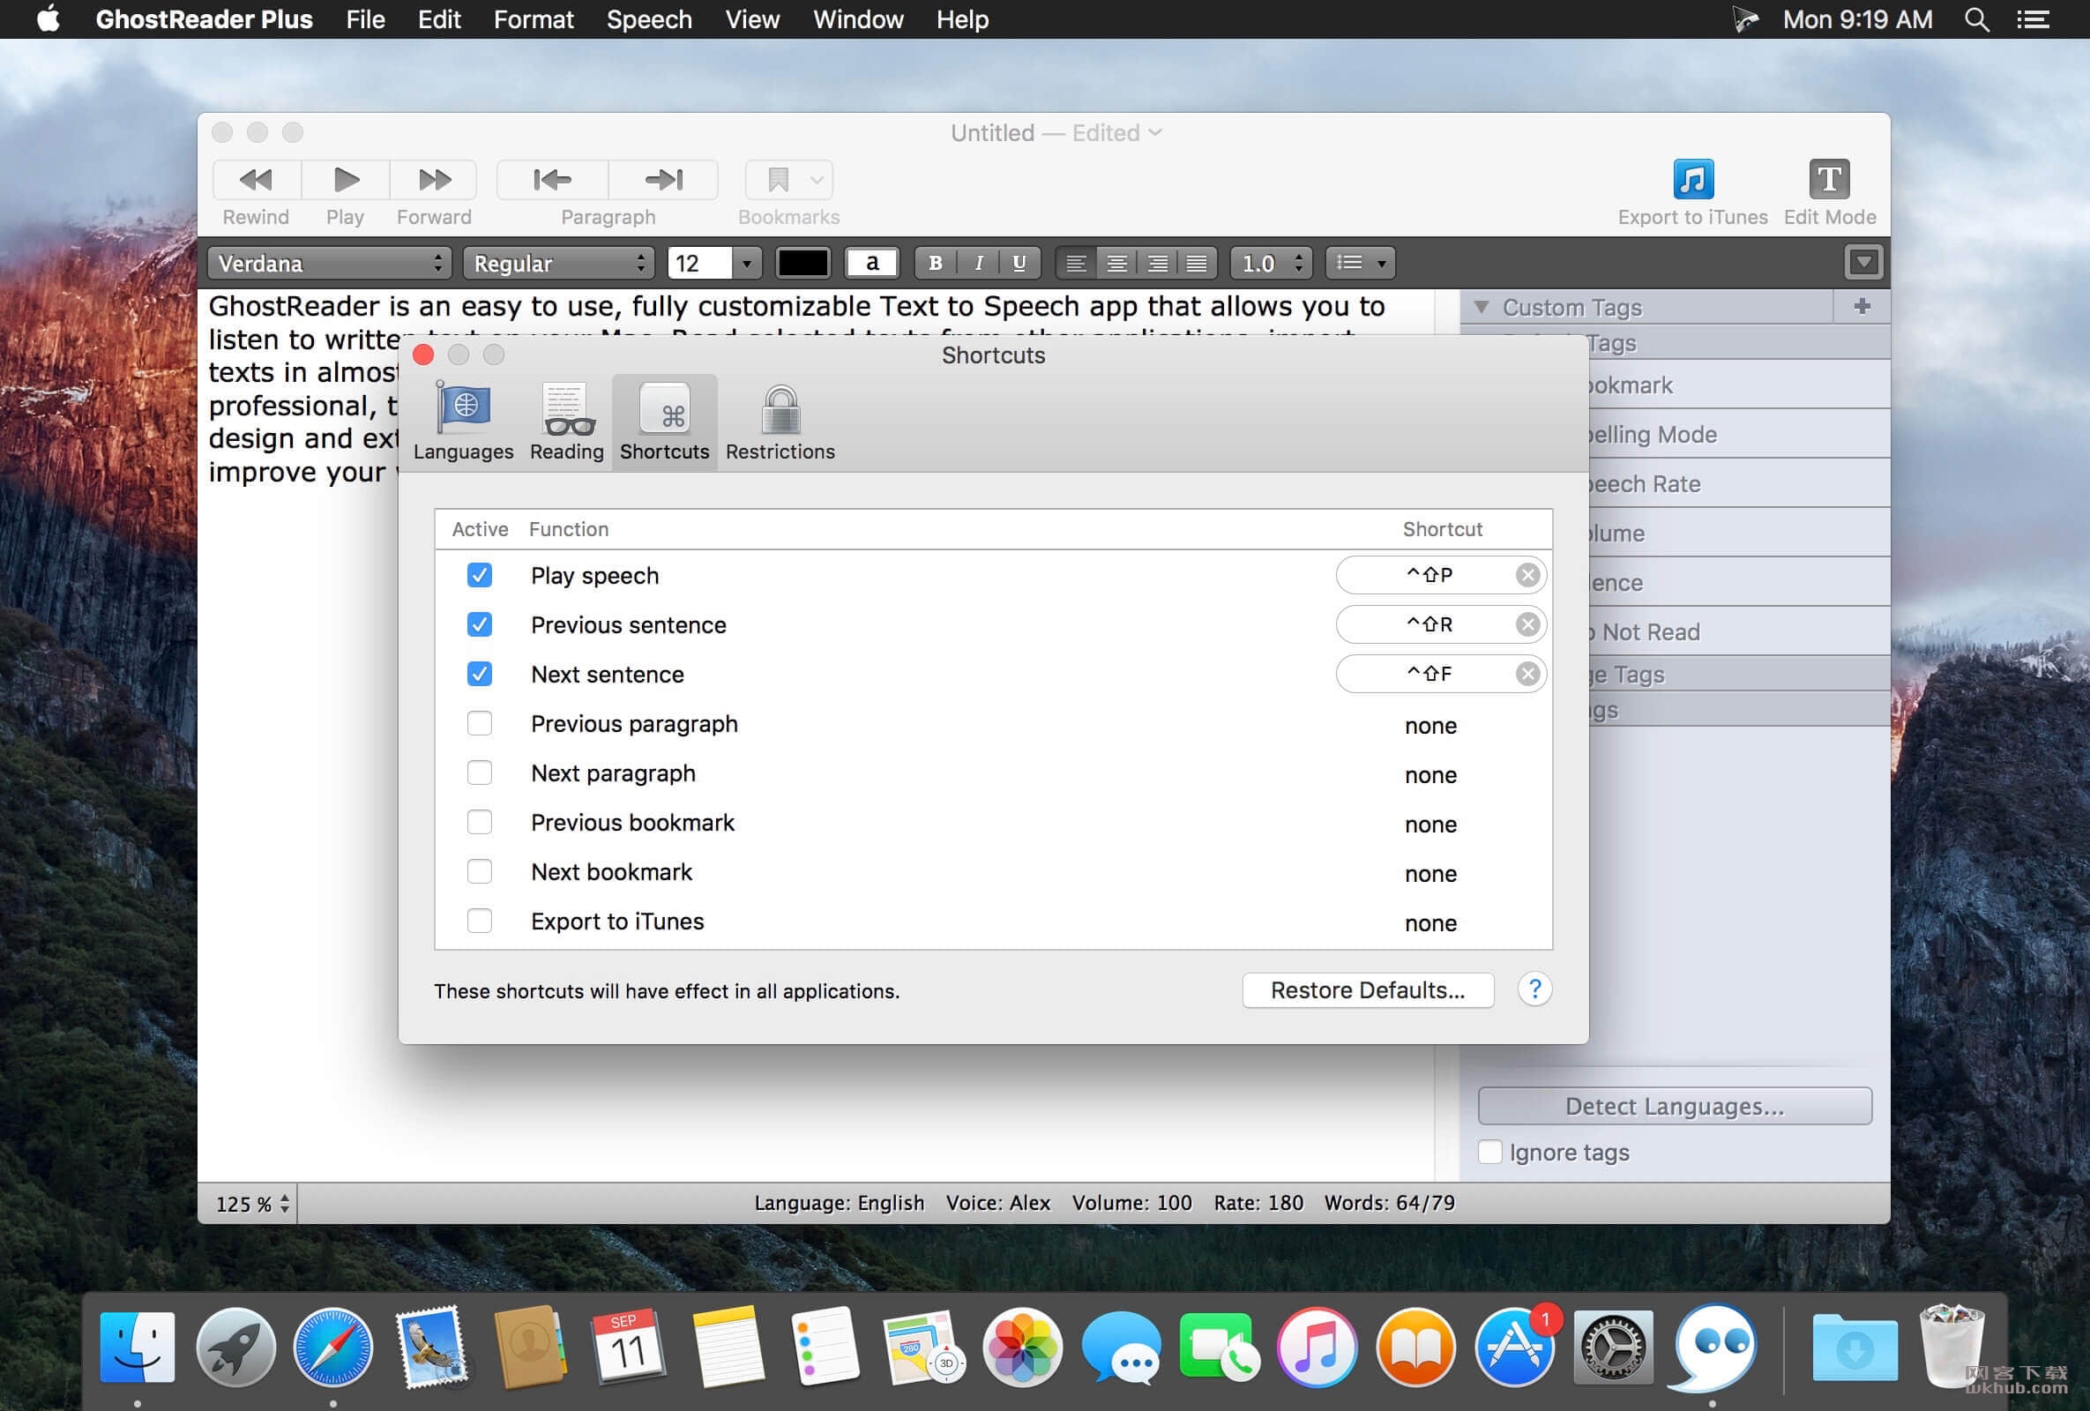
Task: Open the Restrictions preferences tab
Action: tap(780, 421)
